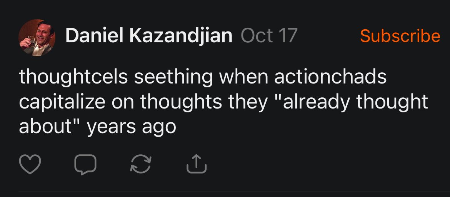Open the Oct 17 post timestamp
The height and width of the screenshot is (197, 450).
[269, 36]
